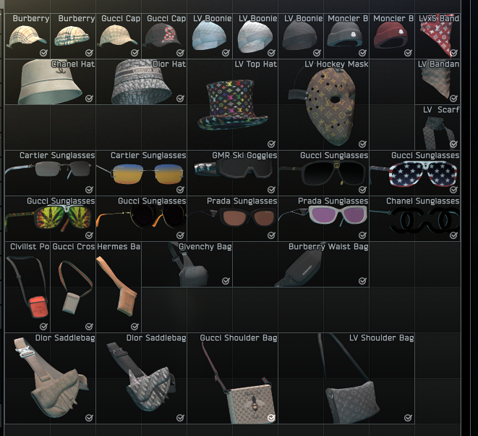Viewport: 478px width, 436px height.
Task: Select the grey Dior Hat
Action: (x=142, y=82)
